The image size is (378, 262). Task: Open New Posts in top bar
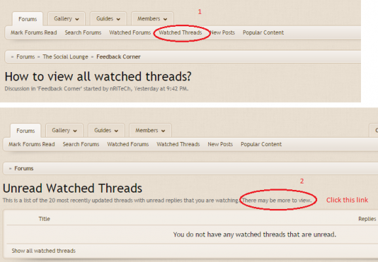[x=222, y=33]
